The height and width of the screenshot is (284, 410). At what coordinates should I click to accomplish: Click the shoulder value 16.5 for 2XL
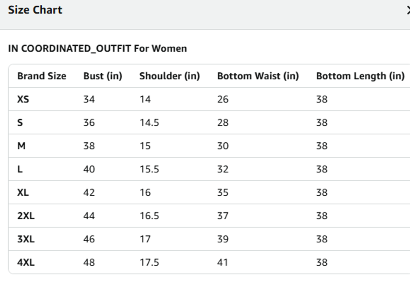click(149, 216)
